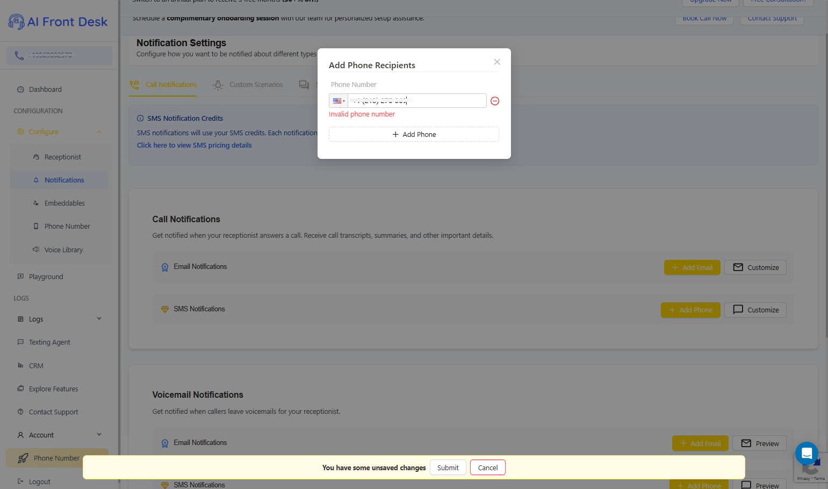
Task: Add Phone for Call SMS Notifications
Action: pyautogui.click(x=690, y=310)
